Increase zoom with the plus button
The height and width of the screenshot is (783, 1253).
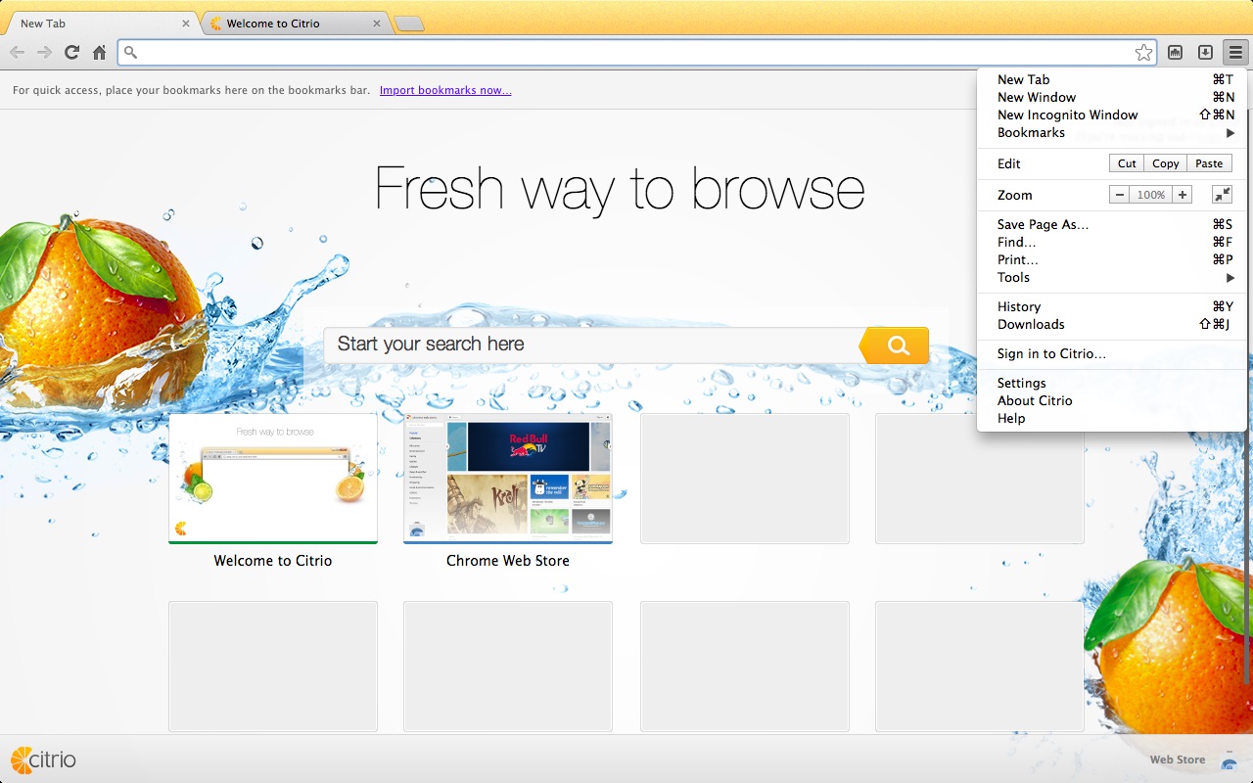[1183, 195]
